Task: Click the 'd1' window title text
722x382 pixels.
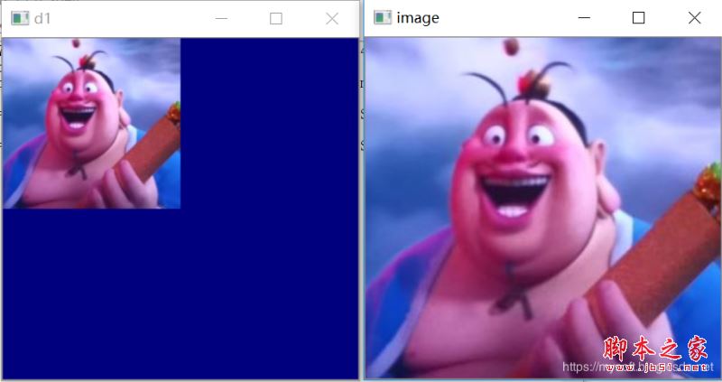Action: click(42, 18)
